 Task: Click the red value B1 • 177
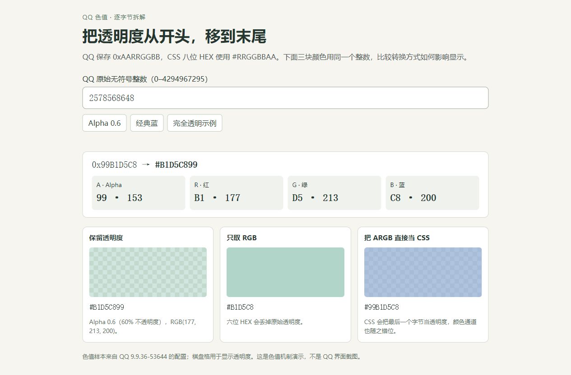217,198
